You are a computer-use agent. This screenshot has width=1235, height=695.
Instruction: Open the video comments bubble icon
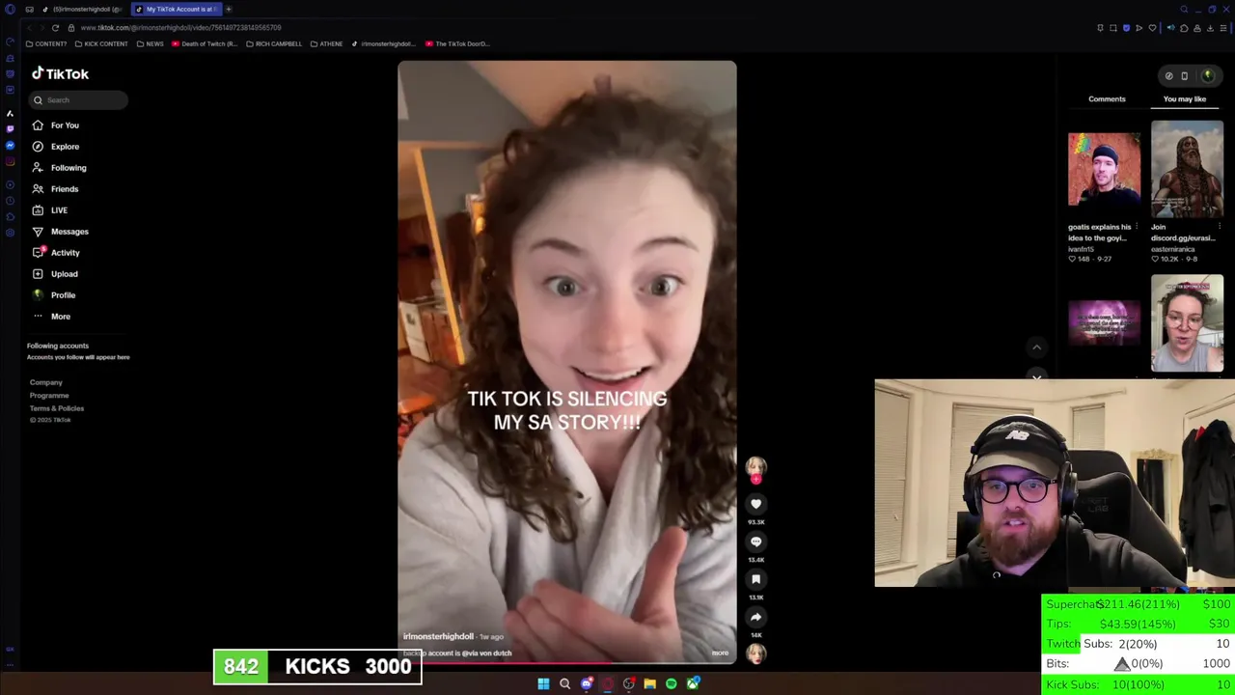(x=755, y=542)
